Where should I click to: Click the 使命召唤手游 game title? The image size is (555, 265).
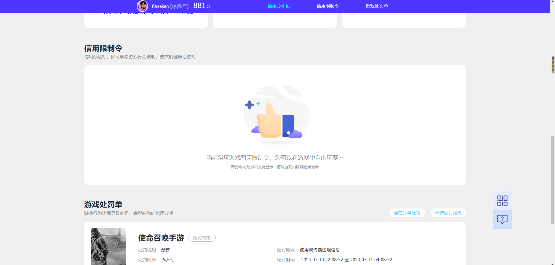click(x=161, y=238)
